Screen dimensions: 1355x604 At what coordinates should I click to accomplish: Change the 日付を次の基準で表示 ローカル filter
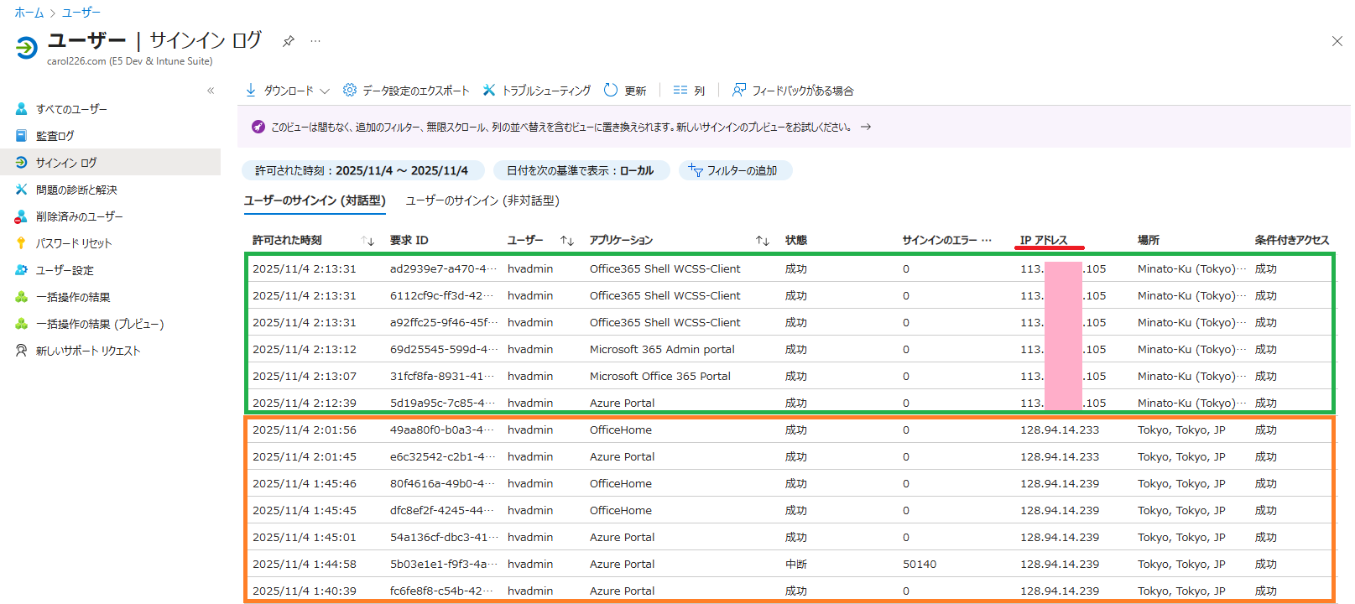click(x=581, y=170)
